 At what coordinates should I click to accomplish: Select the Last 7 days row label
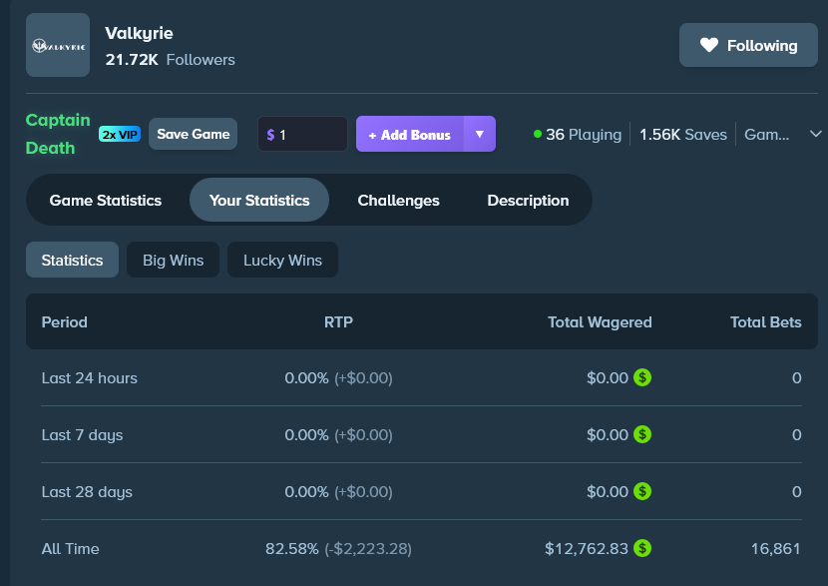tap(83, 435)
